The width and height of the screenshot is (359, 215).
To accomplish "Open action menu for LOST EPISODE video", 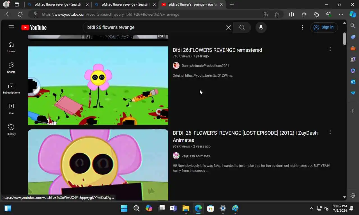I will (330, 132).
